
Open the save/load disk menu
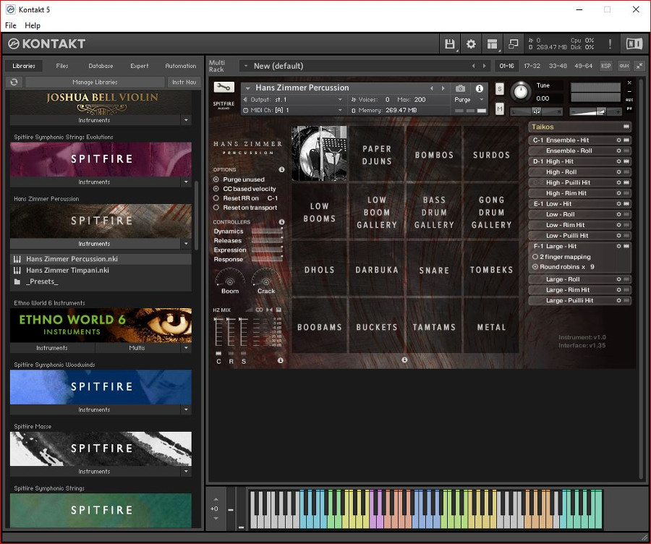coord(450,43)
